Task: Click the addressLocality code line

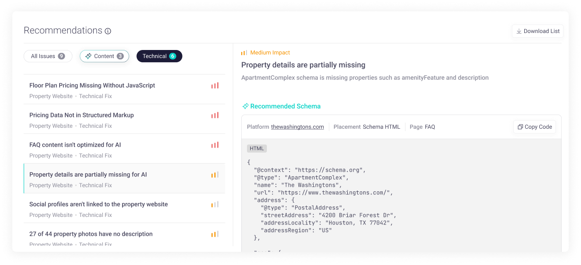Action: point(327,223)
